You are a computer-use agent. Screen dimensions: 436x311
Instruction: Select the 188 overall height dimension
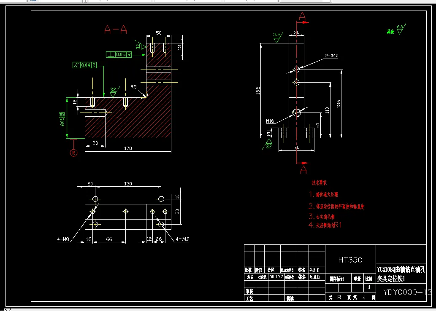(x=258, y=91)
